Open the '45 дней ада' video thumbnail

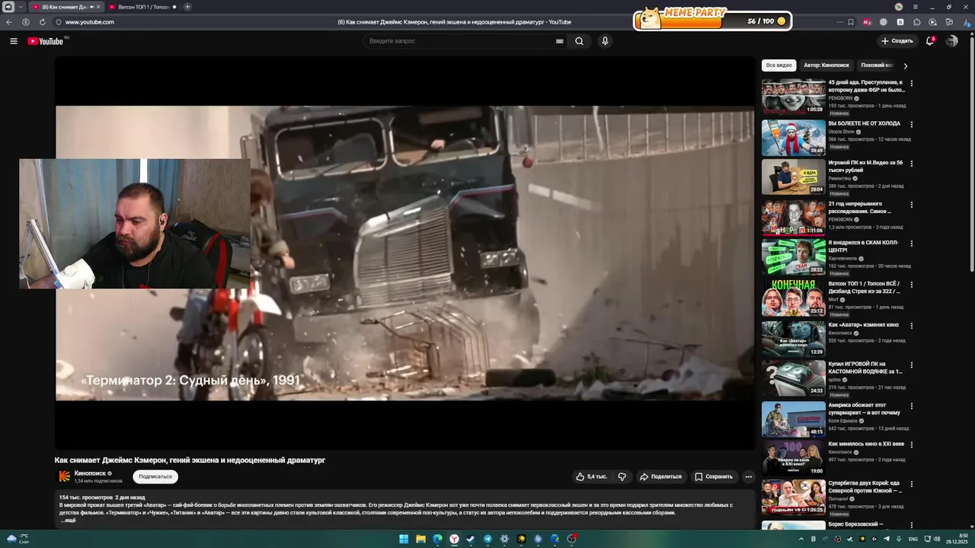click(794, 97)
